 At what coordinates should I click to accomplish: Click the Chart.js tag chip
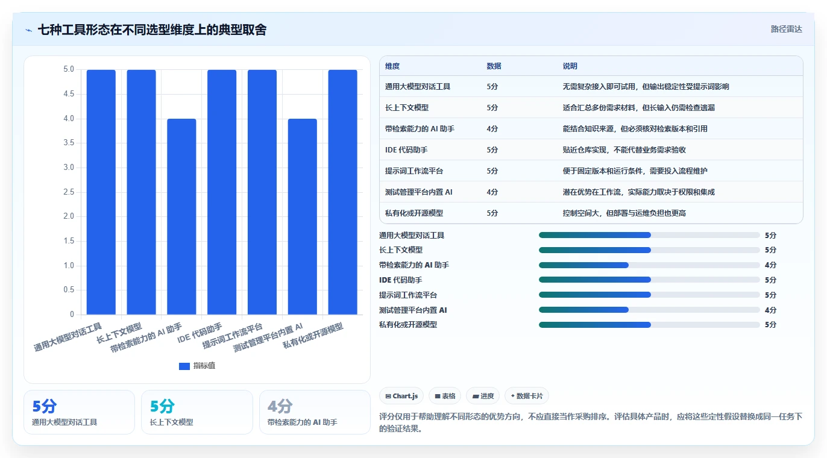tap(401, 396)
